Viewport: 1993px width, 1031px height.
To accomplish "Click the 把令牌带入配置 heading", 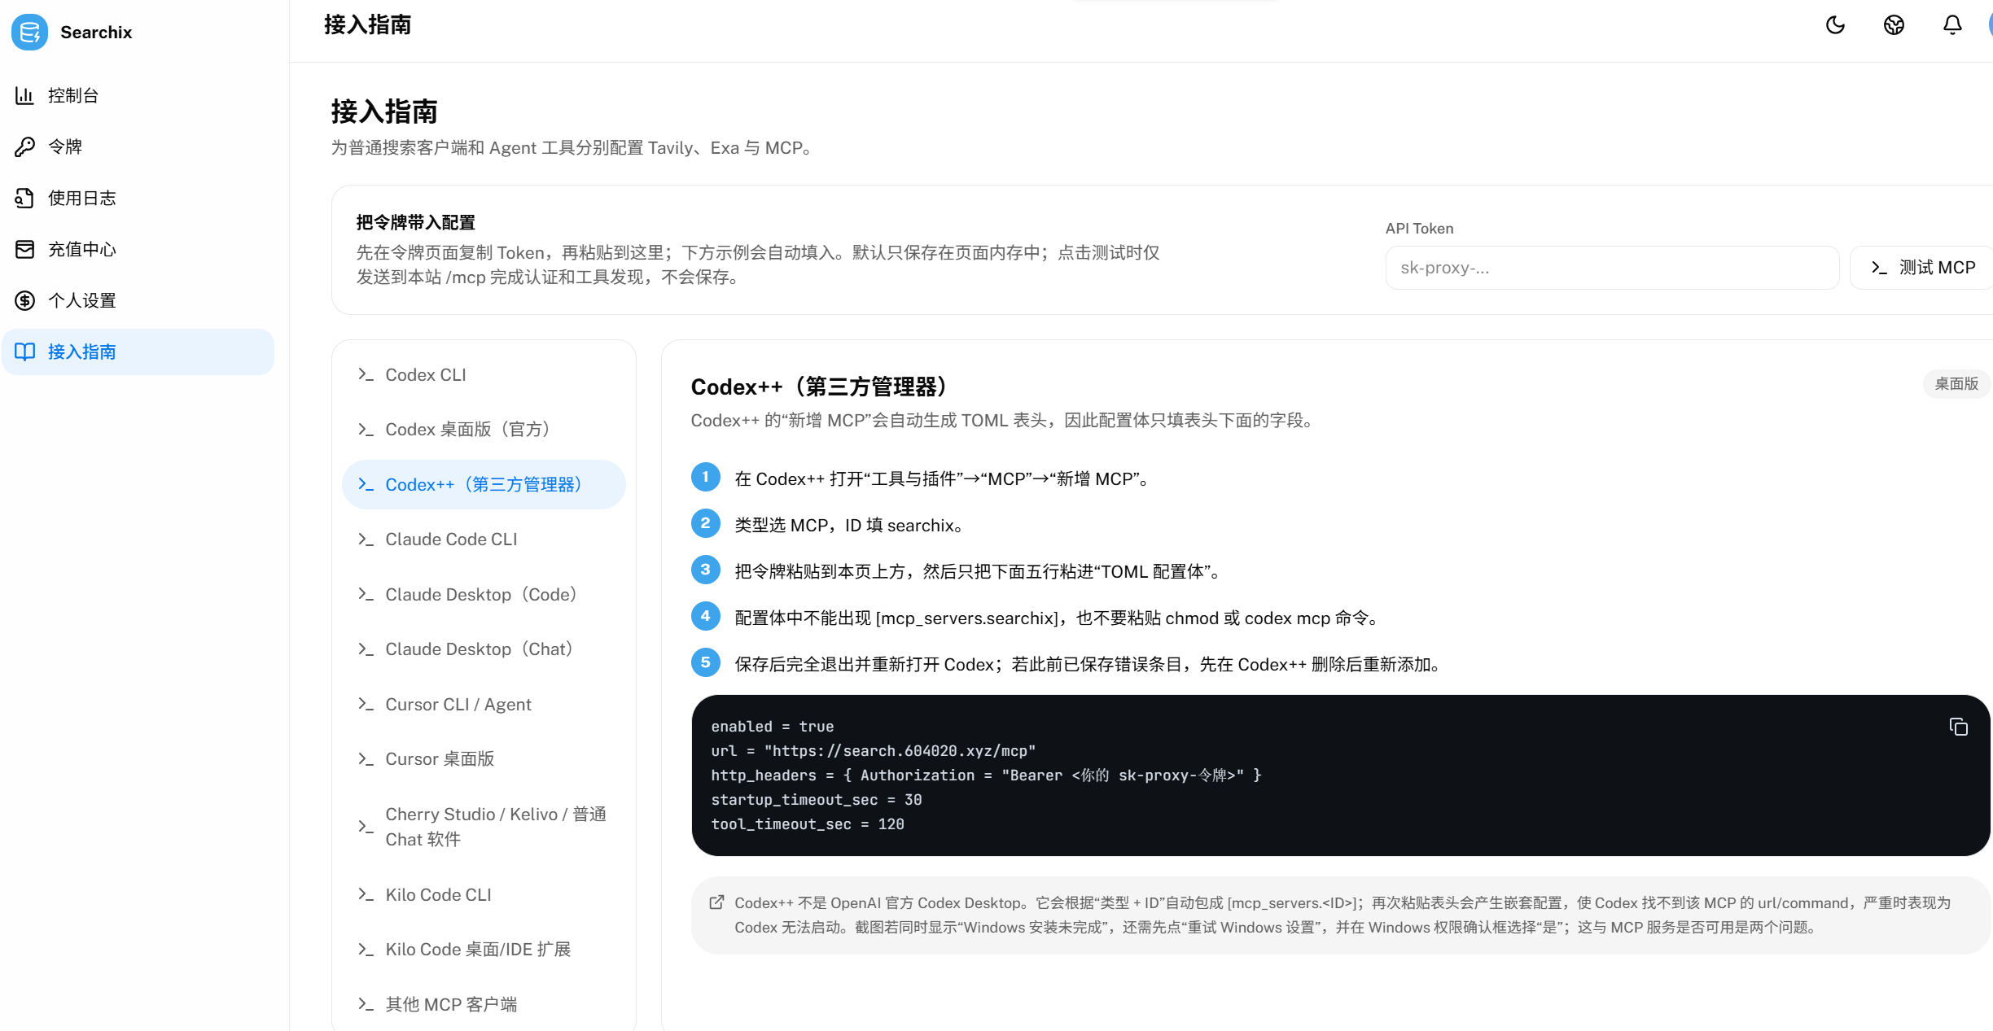I will (416, 223).
